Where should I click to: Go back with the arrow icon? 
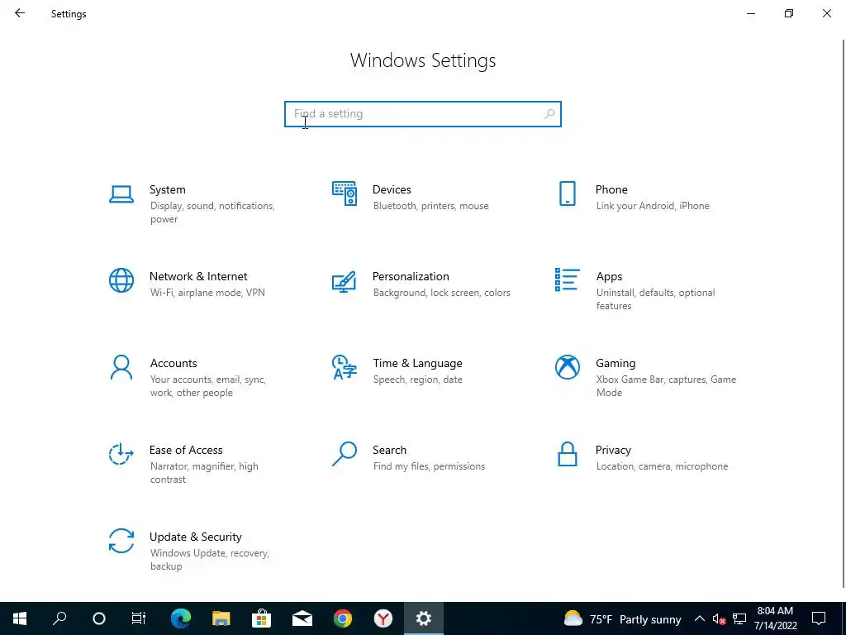(20, 13)
